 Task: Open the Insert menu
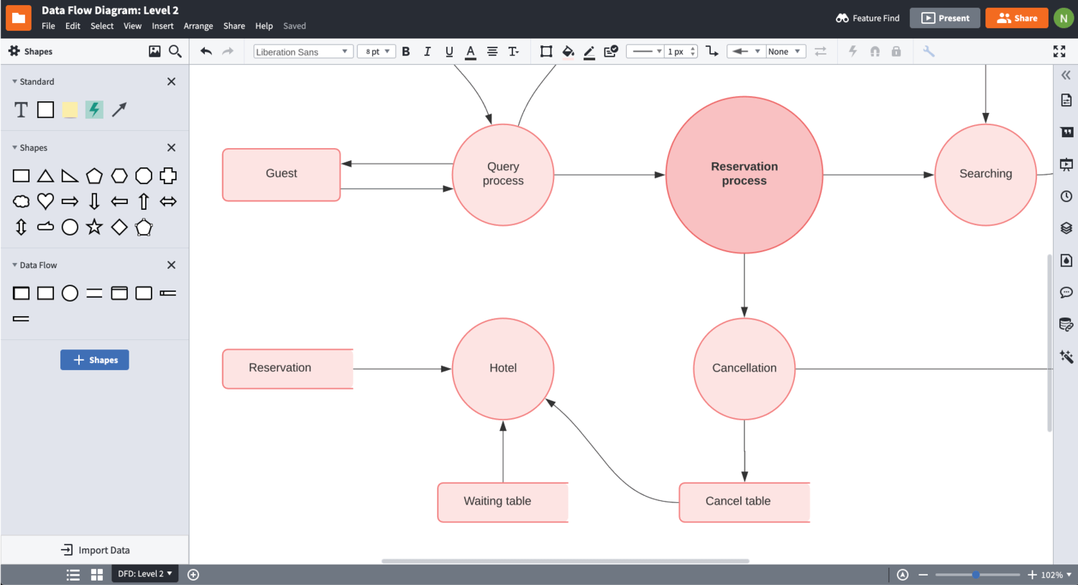pos(162,26)
